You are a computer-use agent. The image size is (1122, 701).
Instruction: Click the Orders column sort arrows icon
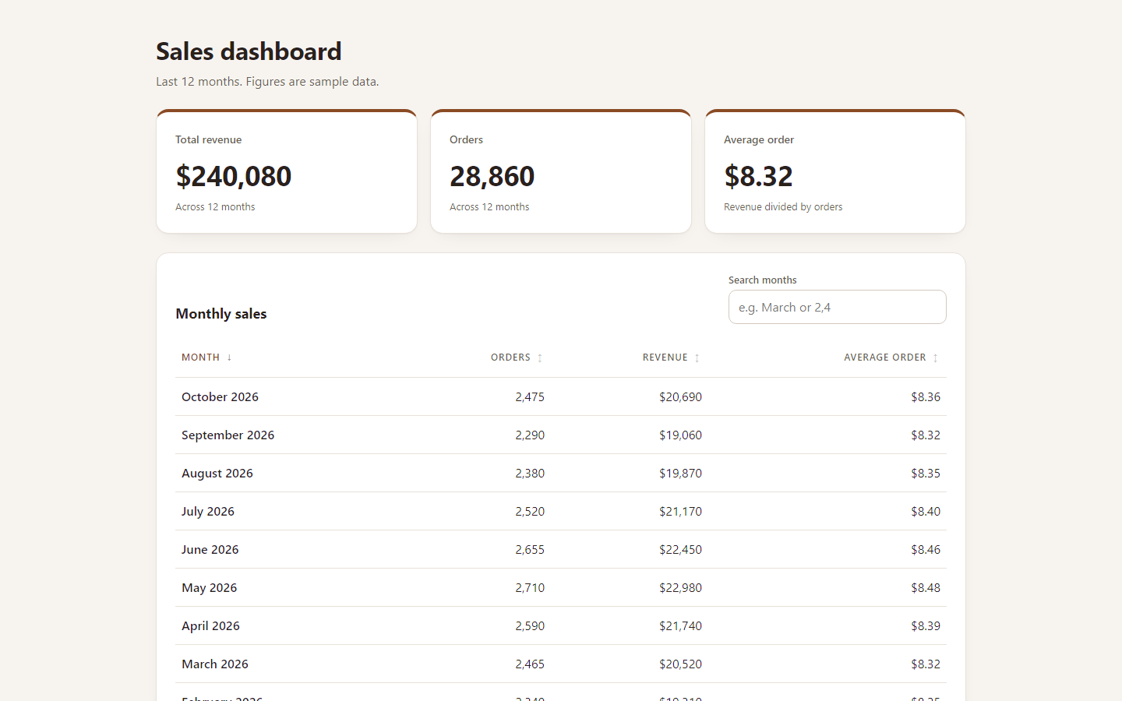click(x=540, y=358)
